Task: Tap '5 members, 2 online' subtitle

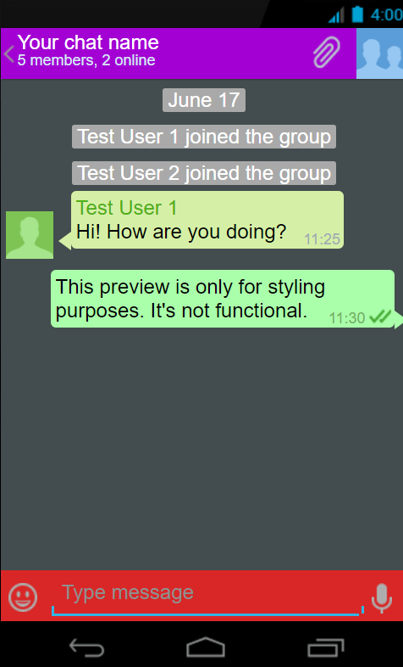Action: coord(86,60)
